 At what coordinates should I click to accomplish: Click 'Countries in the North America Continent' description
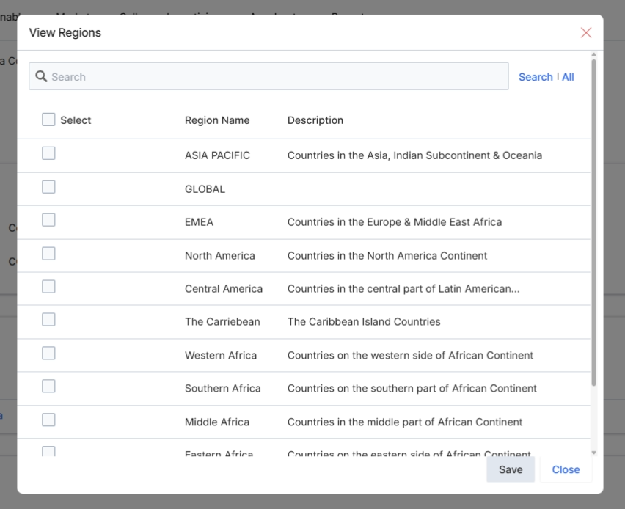click(x=387, y=255)
